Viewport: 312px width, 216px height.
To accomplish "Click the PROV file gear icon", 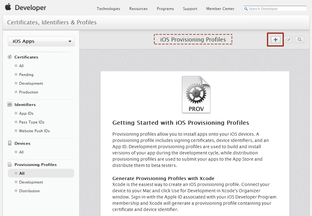I will coord(196,95).
